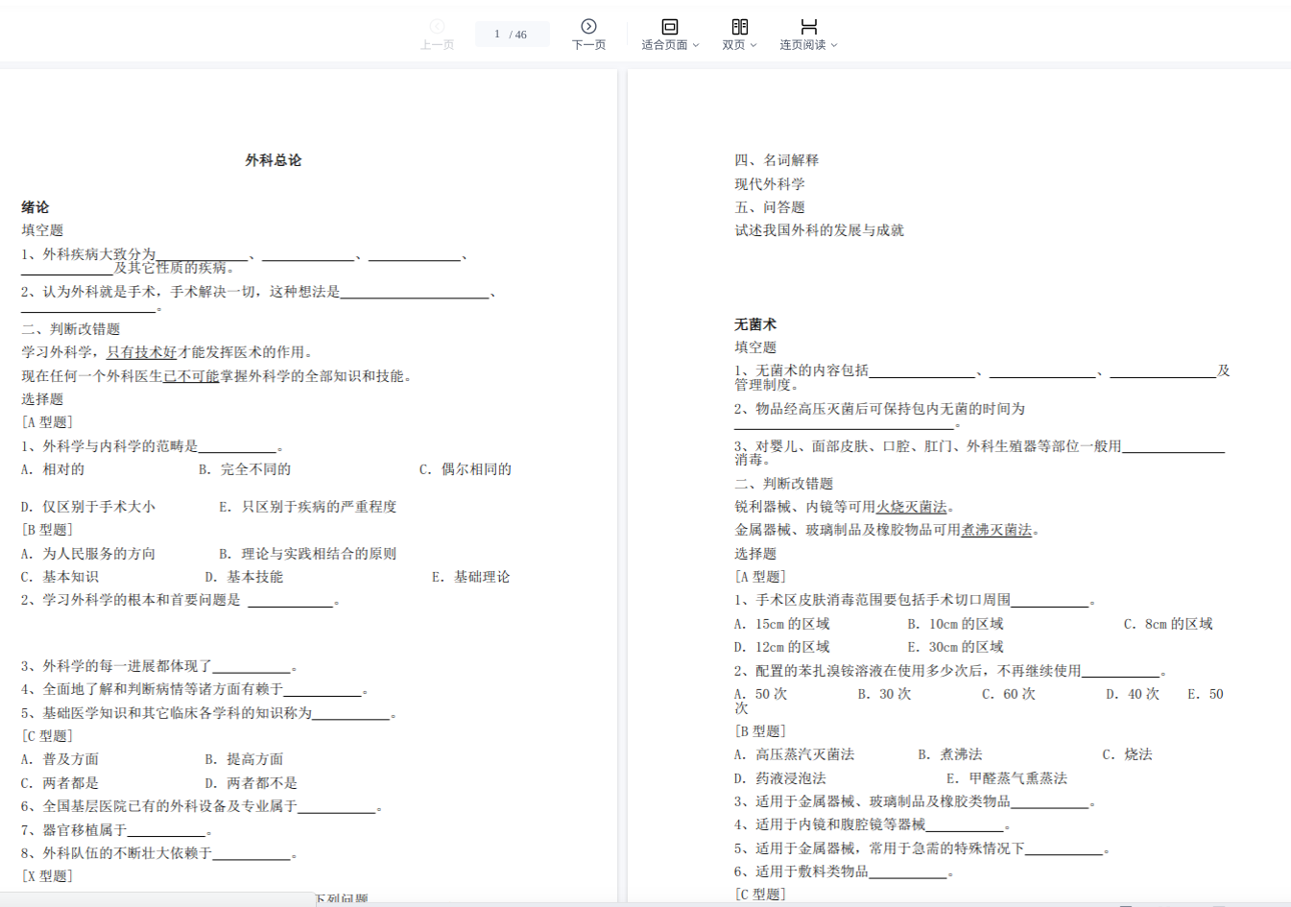Expand the 适合页面 zoom dropdown arrow
The width and height of the screenshot is (1291, 907).
pyautogui.click(x=696, y=45)
